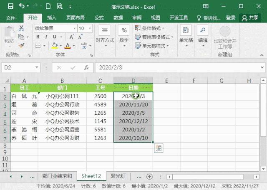Collapse the ribbon with the caret

click(262, 55)
